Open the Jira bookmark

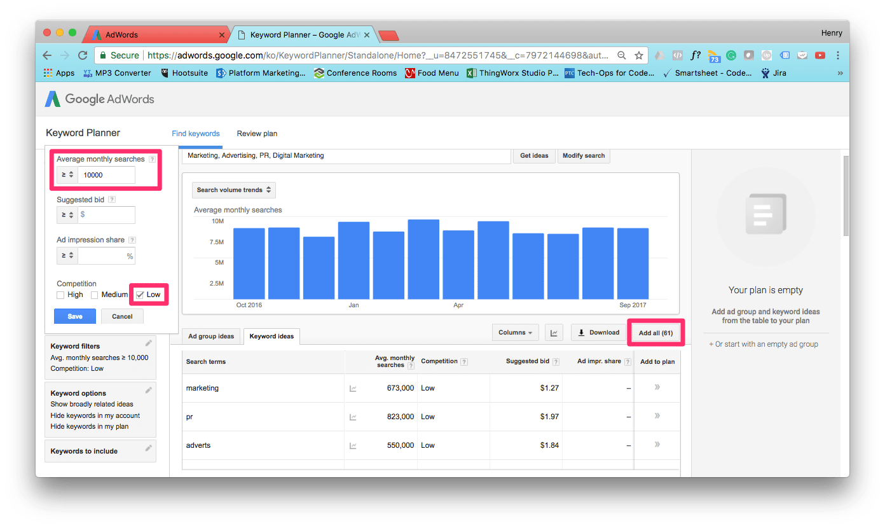point(773,73)
